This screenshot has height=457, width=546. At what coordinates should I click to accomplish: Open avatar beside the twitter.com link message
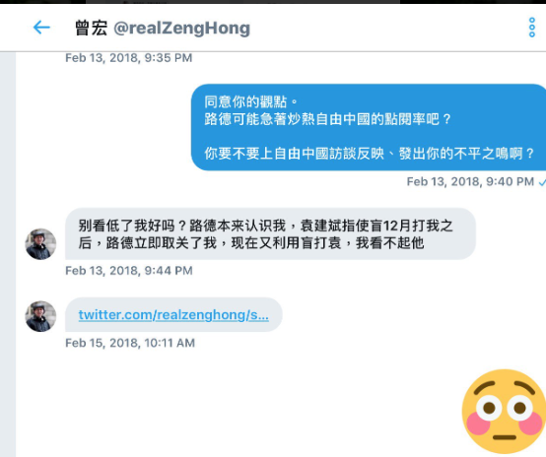point(40,316)
